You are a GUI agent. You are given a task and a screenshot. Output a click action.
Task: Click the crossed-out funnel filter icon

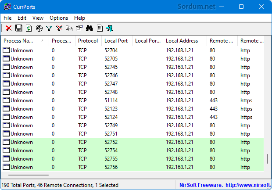(59, 28)
